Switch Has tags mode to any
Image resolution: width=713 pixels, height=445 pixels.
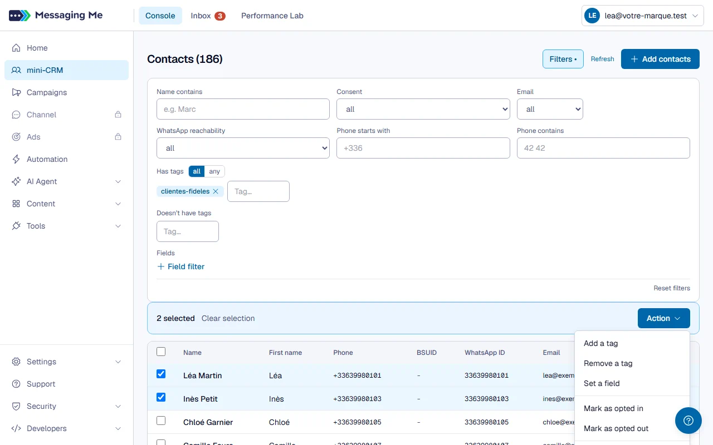click(x=214, y=171)
